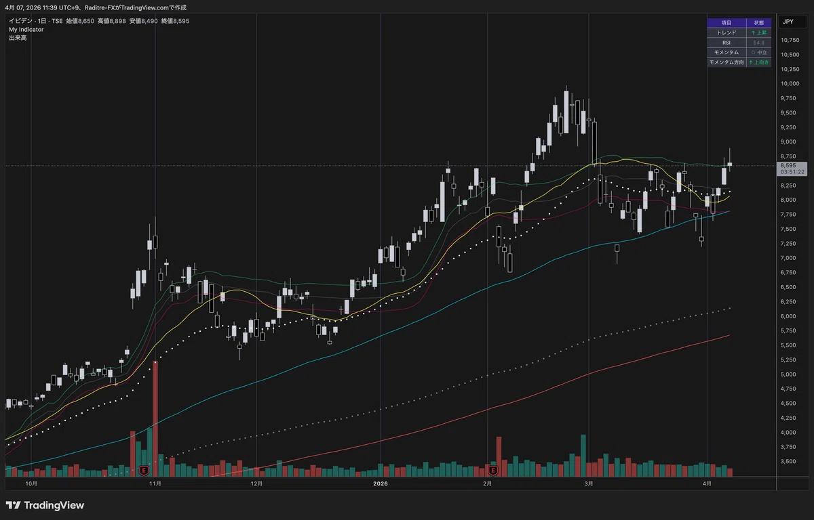This screenshot has width=814, height=520.
Task: Click the 03:51:22 bar countdown timer
Action: (x=791, y=172)
